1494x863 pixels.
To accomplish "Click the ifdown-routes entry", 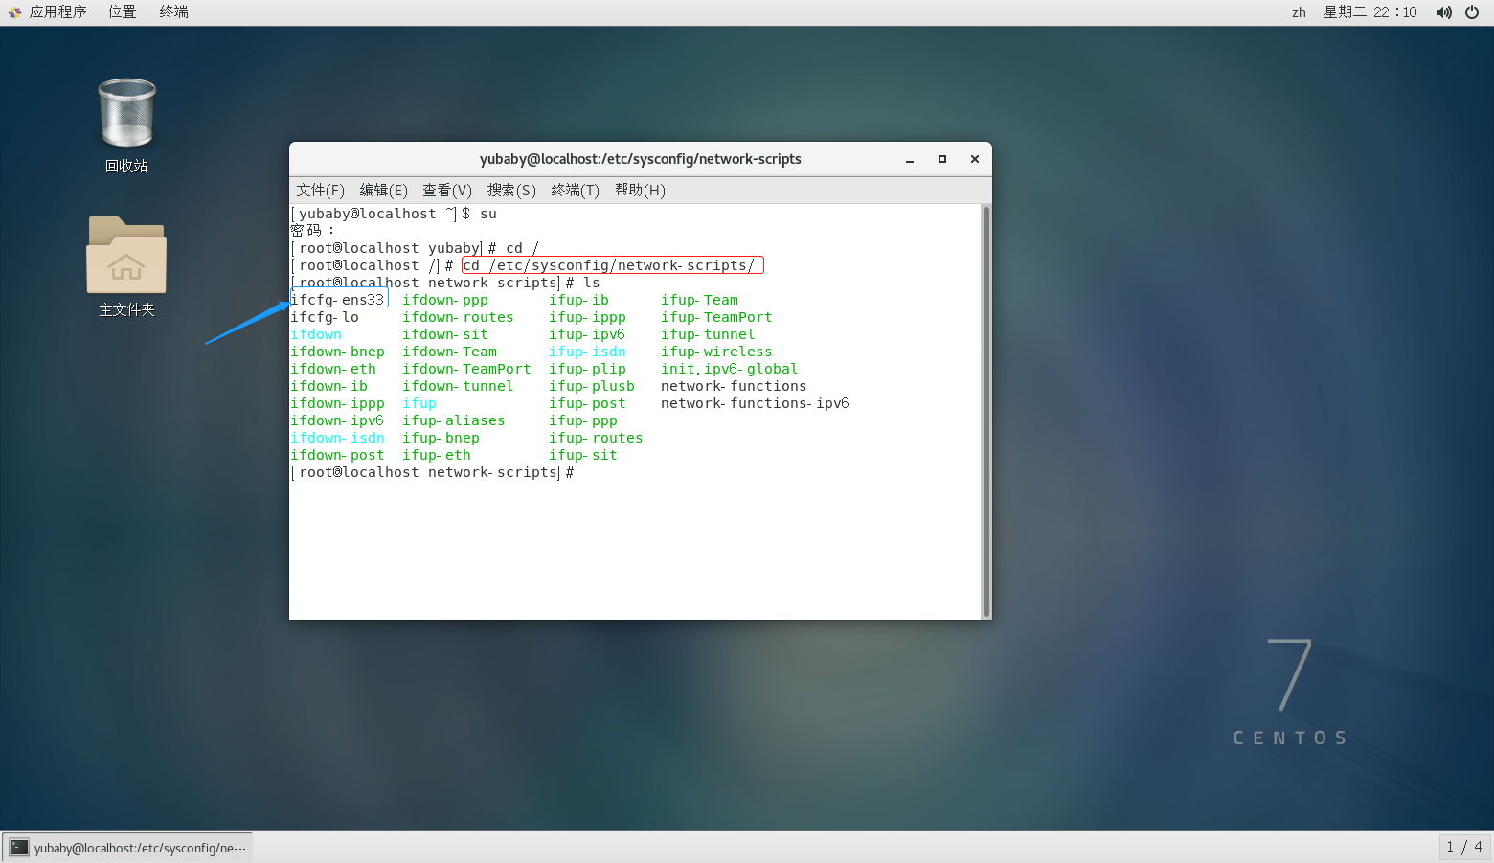I will point(458,317).
